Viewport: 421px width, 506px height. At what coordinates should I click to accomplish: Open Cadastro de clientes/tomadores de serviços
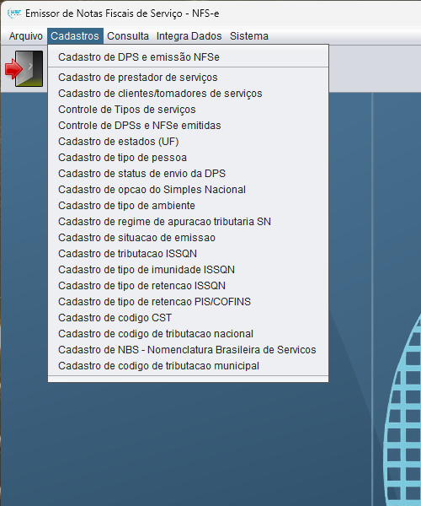(188, 94)
